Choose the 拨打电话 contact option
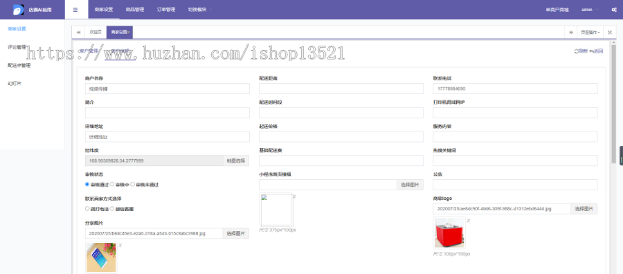Image resolution: width=623 pixels, height=274 pixels. [87, 208]
